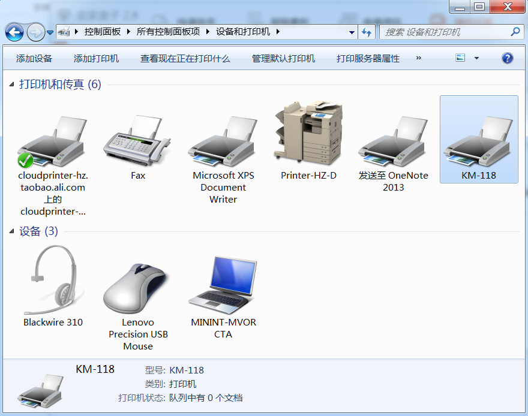Open address bar history dropdown
The image size is (528, 416).
352,32
